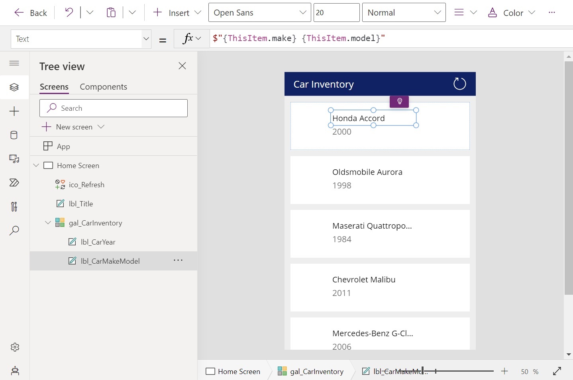
Task: Collapse the Home Screen tree node
Action: (x=36, y=165)
